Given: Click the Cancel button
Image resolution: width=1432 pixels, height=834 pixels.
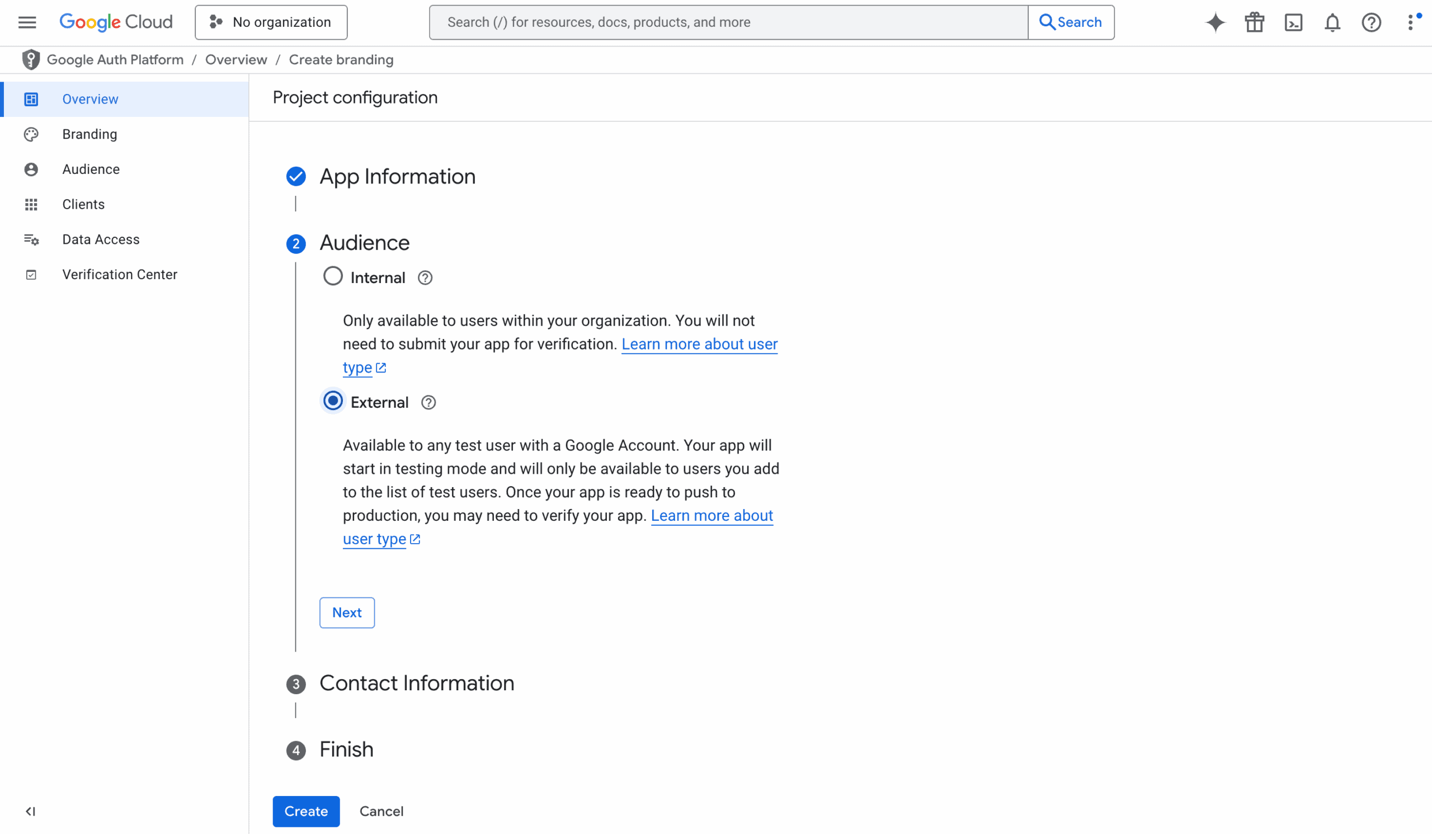Looking at the screenshot, I should 381,811.
